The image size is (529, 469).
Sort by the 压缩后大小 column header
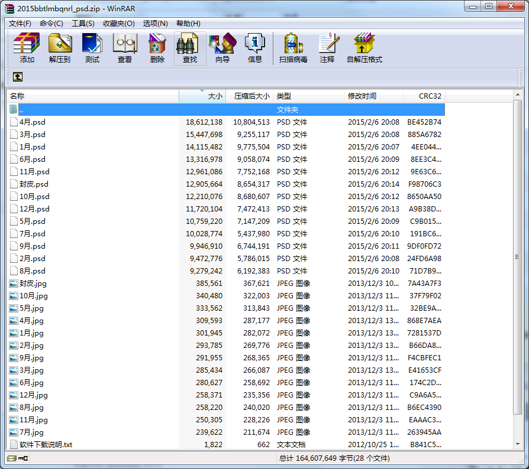pos(249,96)
